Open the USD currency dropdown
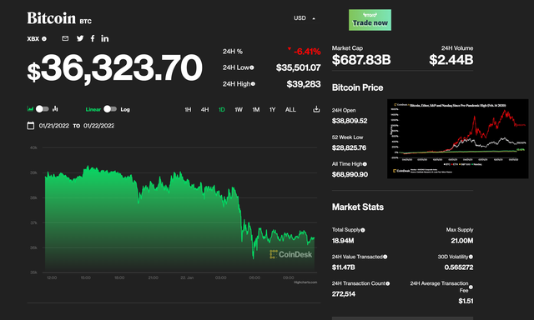534x320 pixels. coord(305,18)
